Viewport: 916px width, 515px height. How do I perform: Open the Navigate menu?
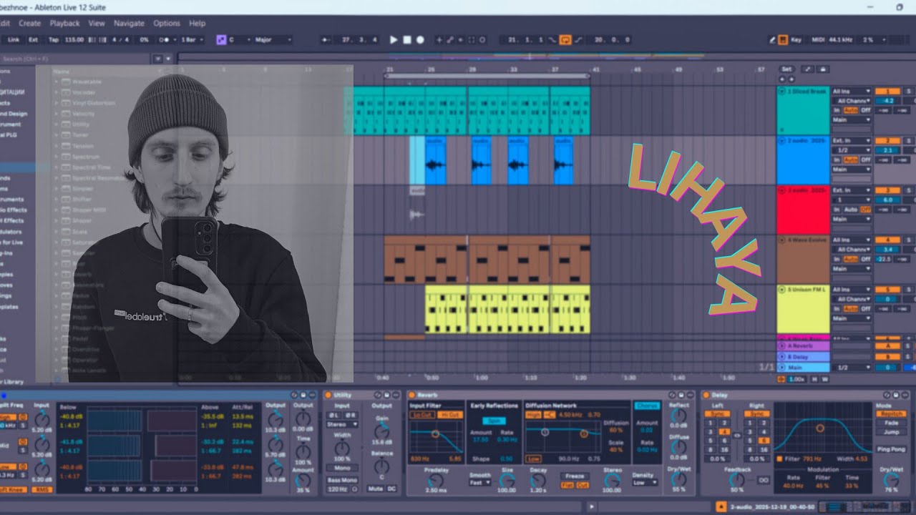(x=129, y=24)
